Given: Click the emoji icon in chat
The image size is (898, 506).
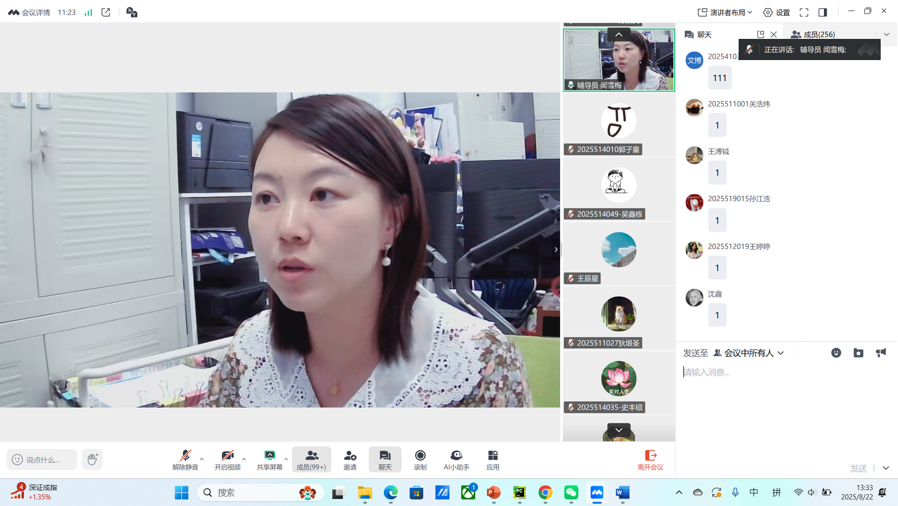Looking at the screenshot, I should tap(836, 353).
